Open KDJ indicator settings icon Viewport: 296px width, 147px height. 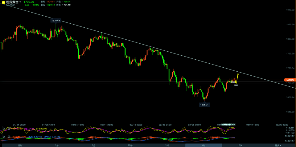tap(9, 129)
